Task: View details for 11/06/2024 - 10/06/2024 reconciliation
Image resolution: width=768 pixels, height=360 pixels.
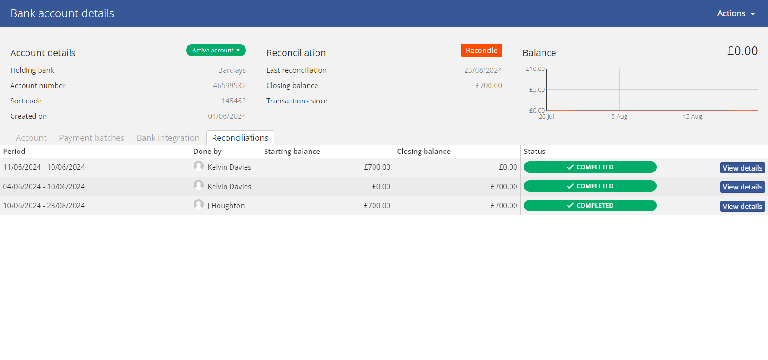Action: (742, 168)
